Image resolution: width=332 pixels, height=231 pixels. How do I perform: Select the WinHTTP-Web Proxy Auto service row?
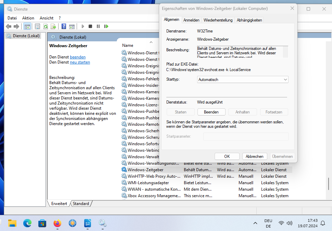pyautogui.click(x=207, y=176)
